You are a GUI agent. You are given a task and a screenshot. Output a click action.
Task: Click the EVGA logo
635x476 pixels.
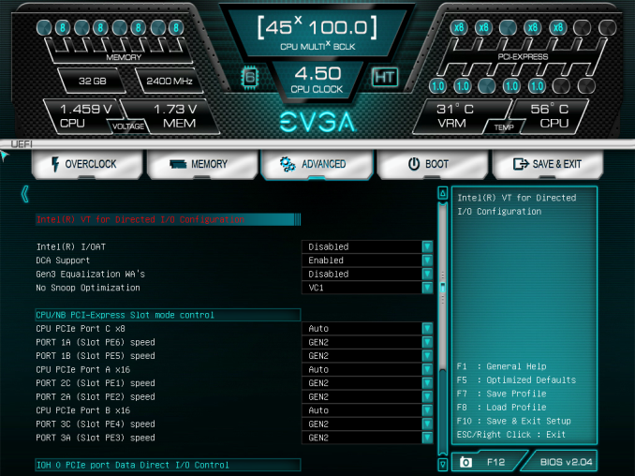[x=317, y=122]
